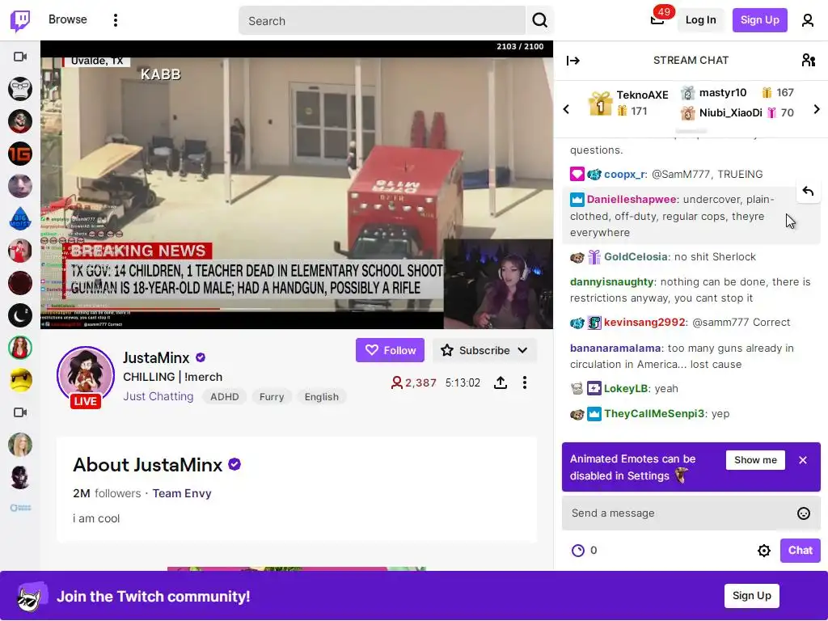Image resolution: width=828 pixels, height=621 pixels.
Task: Select the Furry tag
Action: click(272, 397)
